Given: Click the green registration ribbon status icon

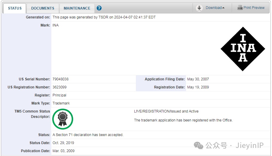Looking at the screenshot, I should click(x=63, y=119).
